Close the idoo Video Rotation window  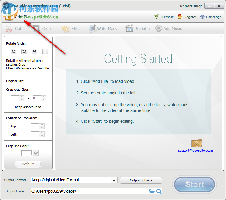(x=219, y=6)
